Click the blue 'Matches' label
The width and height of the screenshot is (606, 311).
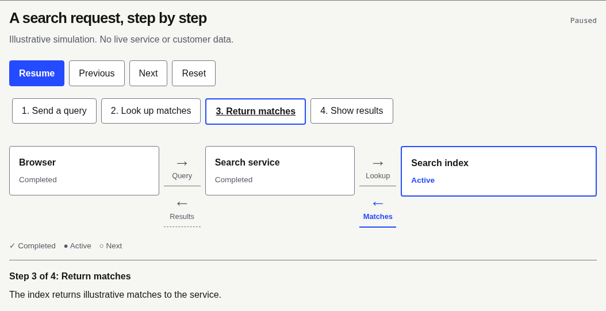[x=378, y=217]
